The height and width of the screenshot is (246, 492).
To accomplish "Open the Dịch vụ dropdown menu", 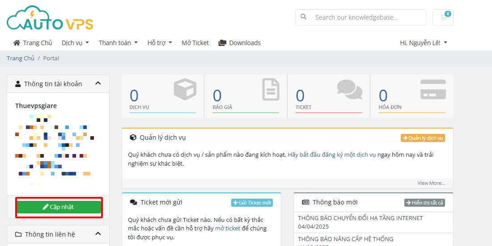I will coord(75,42).
